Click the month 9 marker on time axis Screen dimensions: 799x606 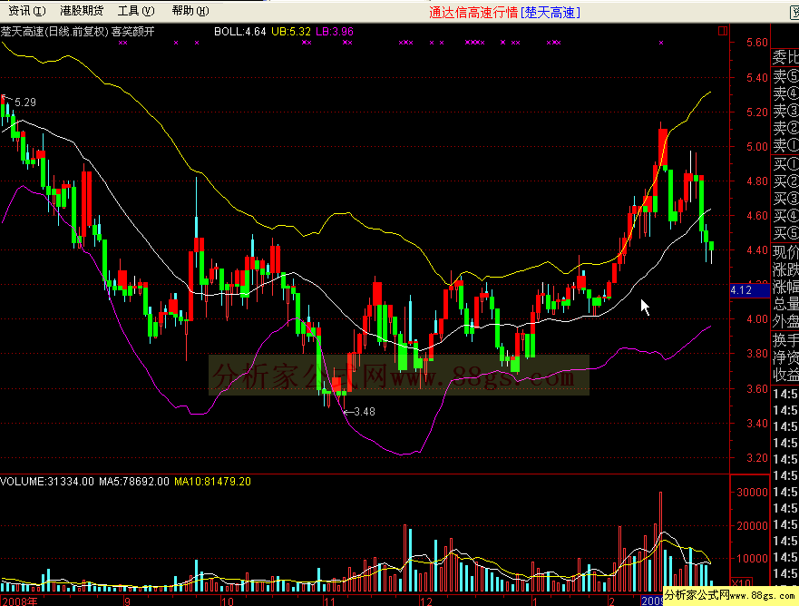point(127,601)
